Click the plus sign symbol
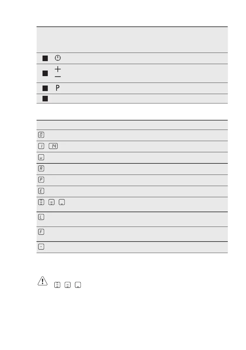Screen dimensions: 246x350 tap(58, 69)
